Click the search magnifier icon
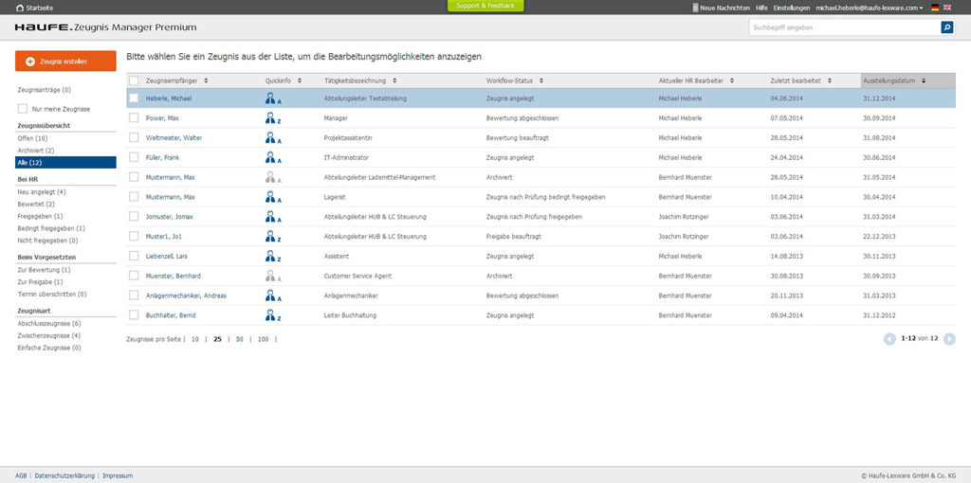 [x=947, y=27]
